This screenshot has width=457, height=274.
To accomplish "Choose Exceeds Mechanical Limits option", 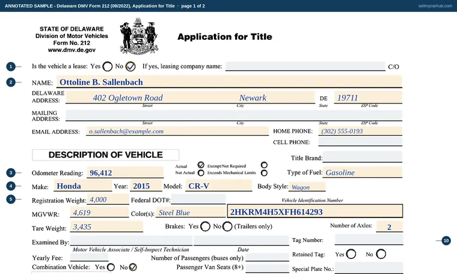I will (264, 172).
